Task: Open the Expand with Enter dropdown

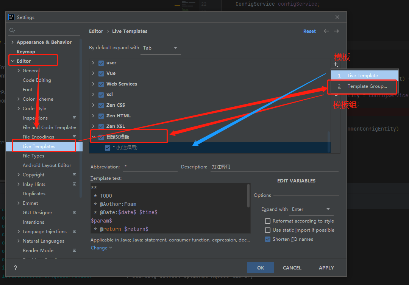Action: [311, 209]
